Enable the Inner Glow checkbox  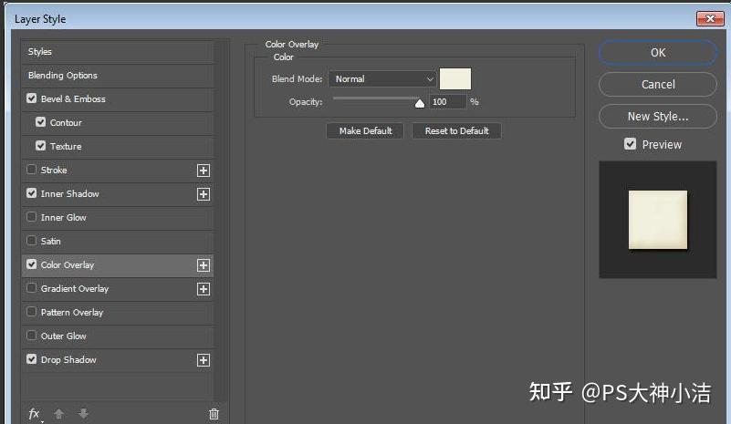pyautogui.click(x=31, y=217)
